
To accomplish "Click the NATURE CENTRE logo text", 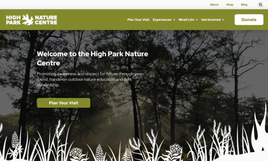I will click(46, 20).
